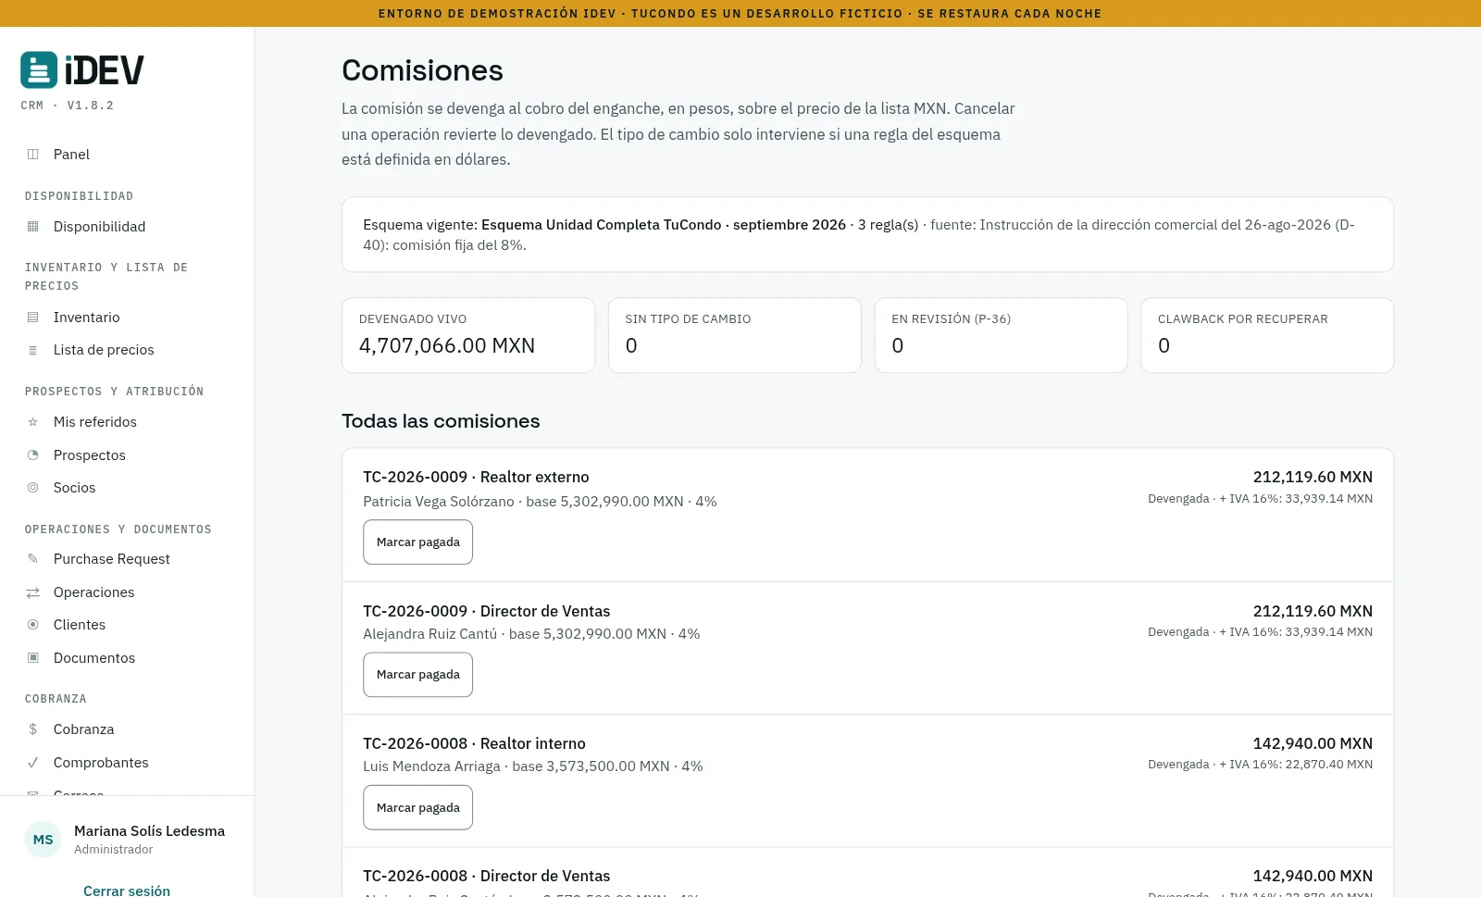Click the Purchase Request pencil icon
1481x897 pixels.
(x=33, y=559)
